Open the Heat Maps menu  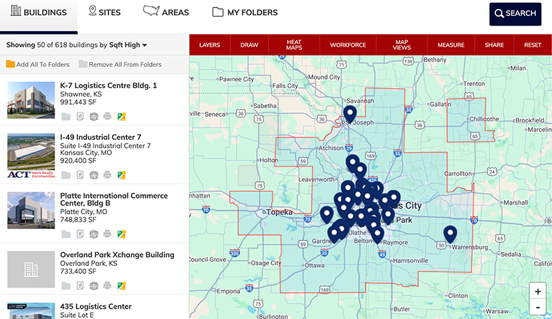(294, 45)
